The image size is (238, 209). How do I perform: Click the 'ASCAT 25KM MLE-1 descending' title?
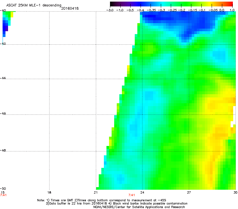[x=34, y=5]
